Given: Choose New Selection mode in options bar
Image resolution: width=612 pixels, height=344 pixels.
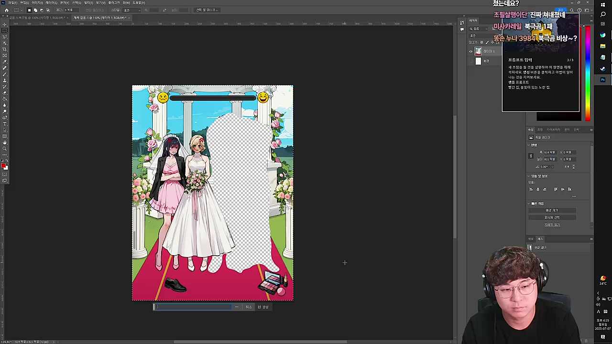Looking at the screenshot, I should [29, 10].
